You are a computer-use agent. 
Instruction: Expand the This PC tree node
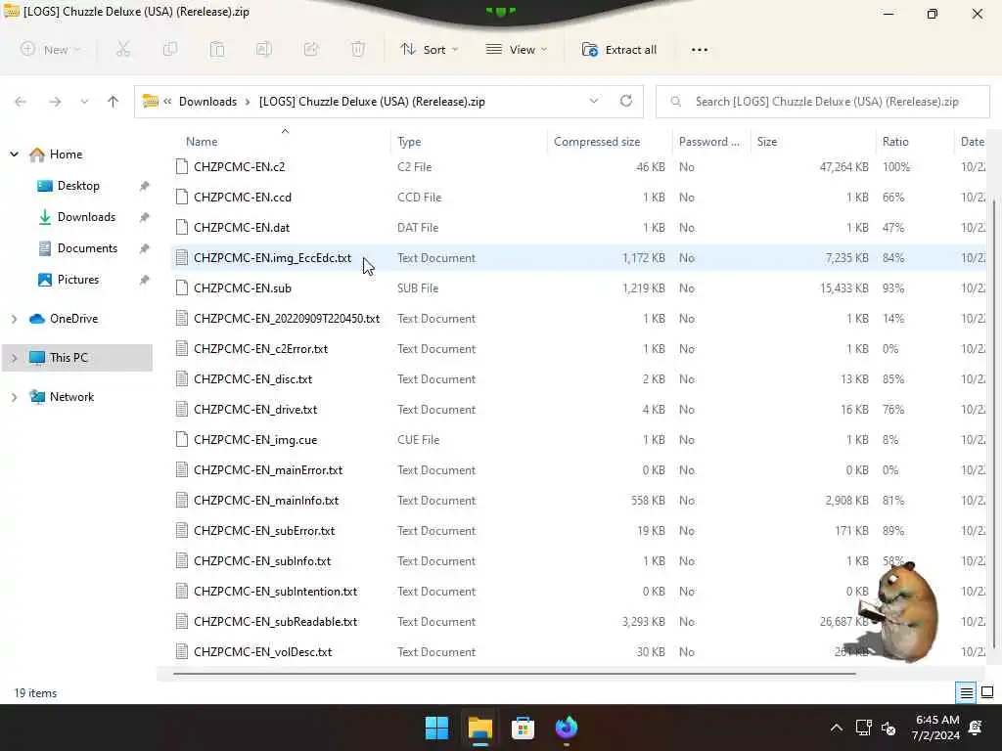(x=14, y=358)
